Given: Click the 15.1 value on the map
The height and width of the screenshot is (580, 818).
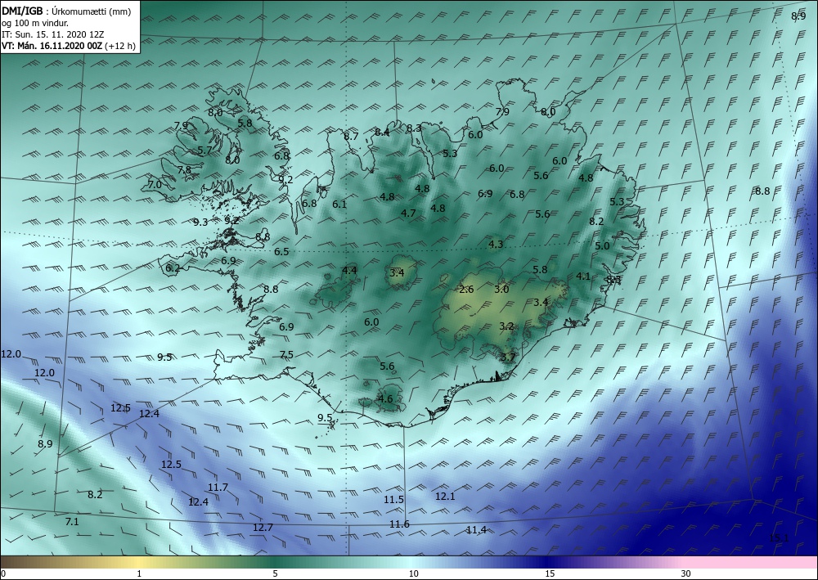Looking at the screenshot, I should (779, 538).
